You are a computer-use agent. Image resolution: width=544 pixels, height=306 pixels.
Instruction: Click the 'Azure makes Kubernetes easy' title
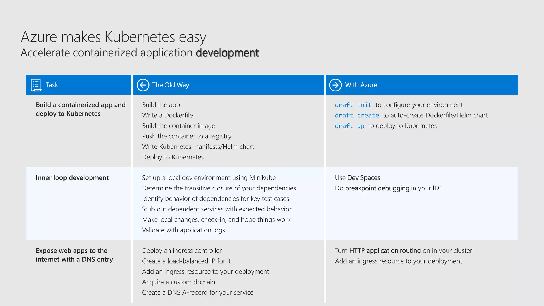coord(113,37)
